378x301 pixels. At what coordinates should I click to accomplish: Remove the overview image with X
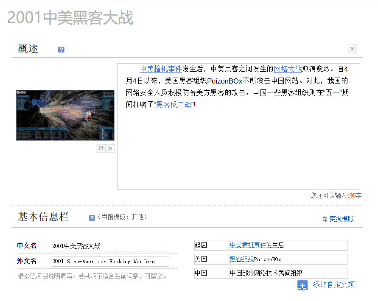tap(110, 148)
